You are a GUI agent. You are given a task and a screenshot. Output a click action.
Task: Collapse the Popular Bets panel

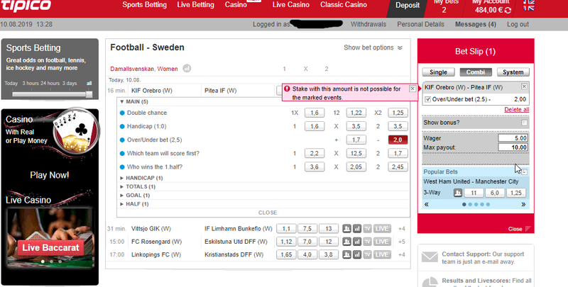pyautogui.click(x=524, y=172)
